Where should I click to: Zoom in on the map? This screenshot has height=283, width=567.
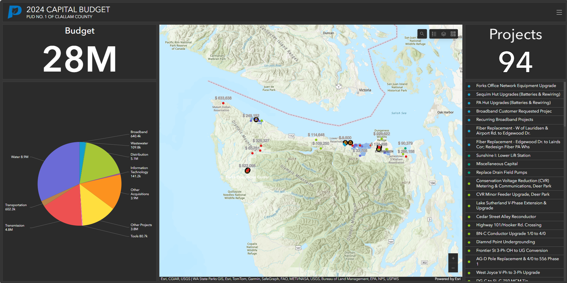[453, 258]
